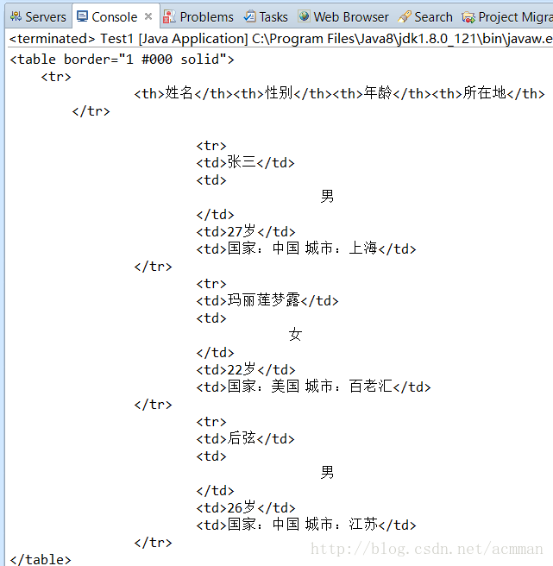Click the line <td>玛丽莲梦露</td>
Viewport: 553px width, 566px height.
[267, 300]
